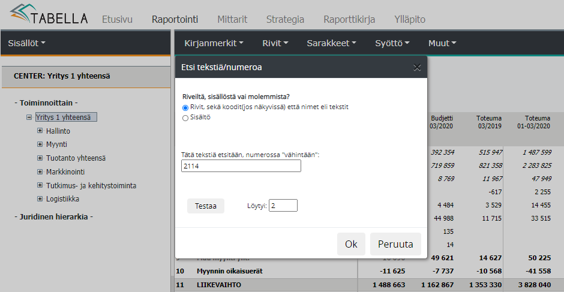Expand the Hallinto tree node

point(40,131)
